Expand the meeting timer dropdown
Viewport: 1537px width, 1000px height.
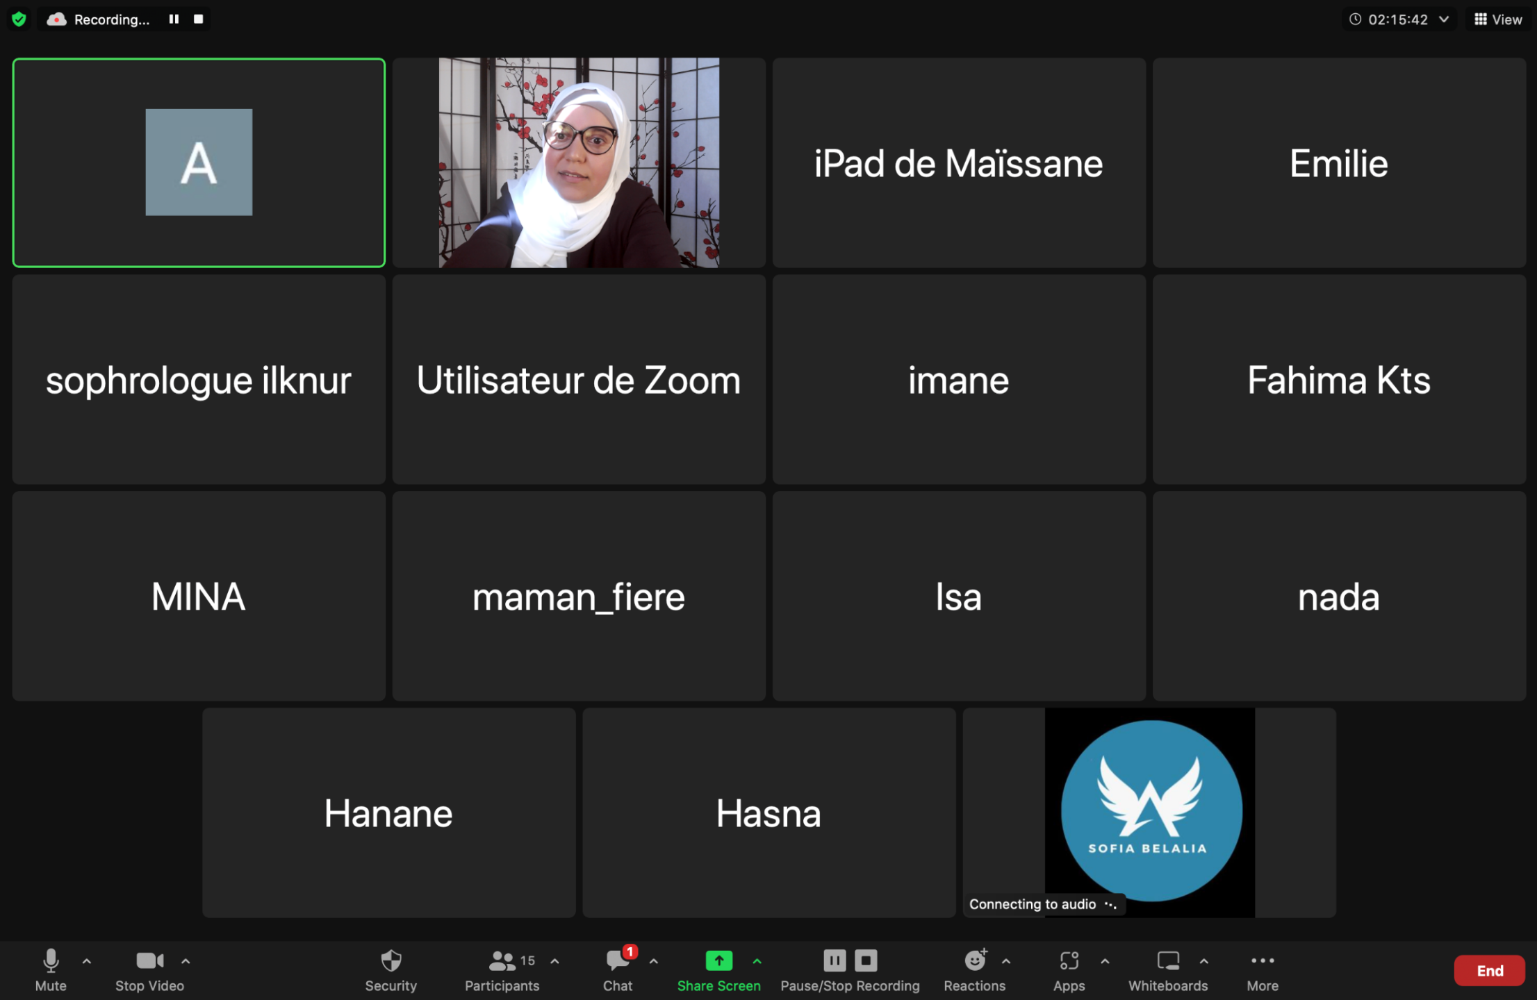(x=1444, y=19)
